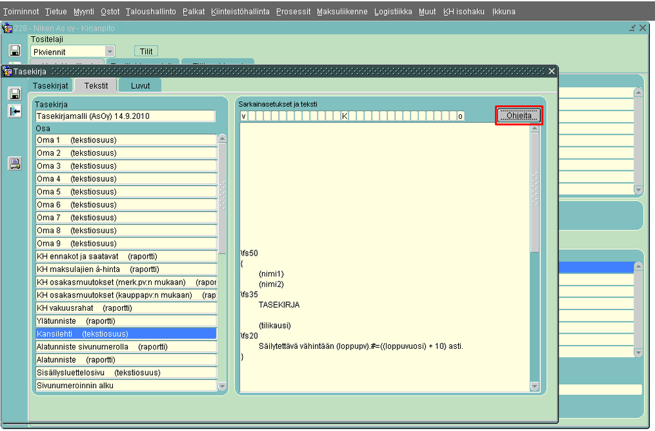Select Sisällysluettelosivu (tekstiosuus) row
Screen dimensions: 655x431
[126, 373]
